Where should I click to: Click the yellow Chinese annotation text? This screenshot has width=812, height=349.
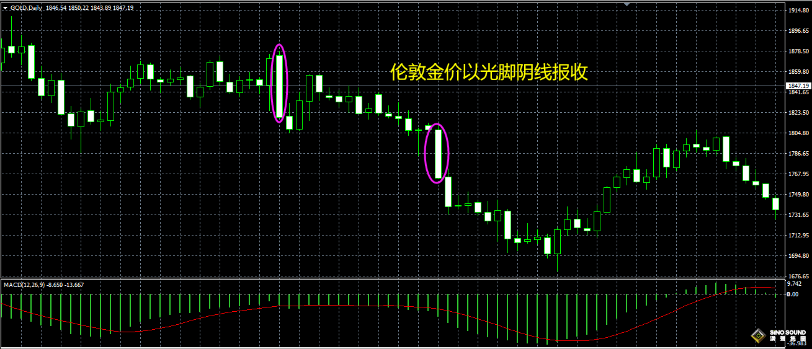click(x=488, y=73)
